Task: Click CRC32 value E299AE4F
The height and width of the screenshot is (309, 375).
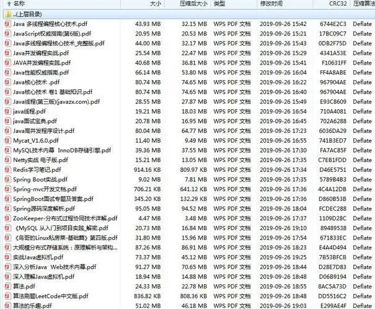Action: point(333,306)
